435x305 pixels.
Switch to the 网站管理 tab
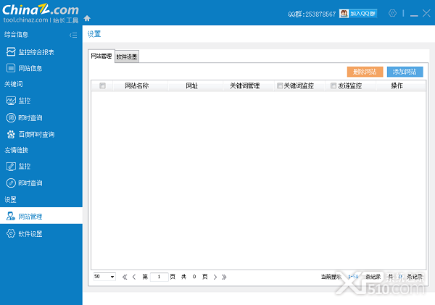pos(101,56)
